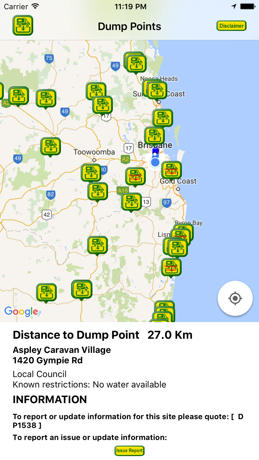Select Currently Closed marker above Gold Coast label
This screenshot has height=460, width=259.
(171, 170)
